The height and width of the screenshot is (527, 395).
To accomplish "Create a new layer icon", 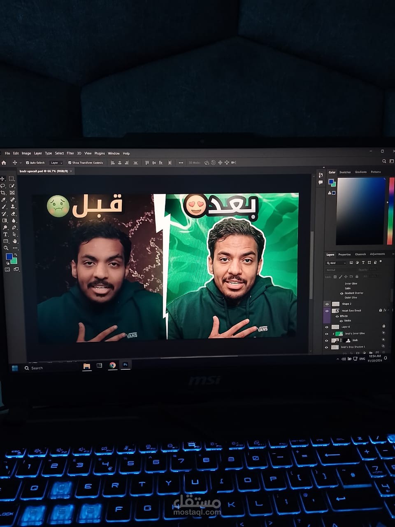I will coord(377,353).
